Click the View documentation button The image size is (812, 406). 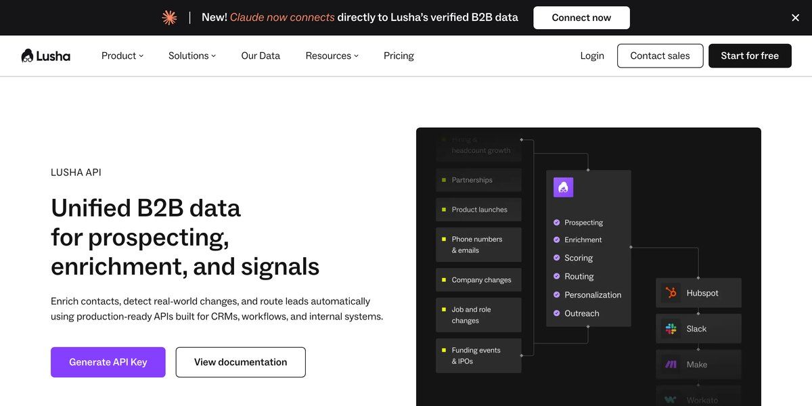(240, 362)
